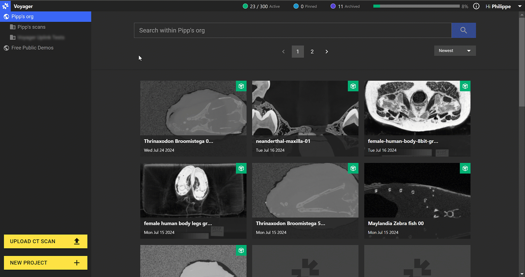Click the green Active status dot
This screenshot has width=525, height=277.
[245, 6]
